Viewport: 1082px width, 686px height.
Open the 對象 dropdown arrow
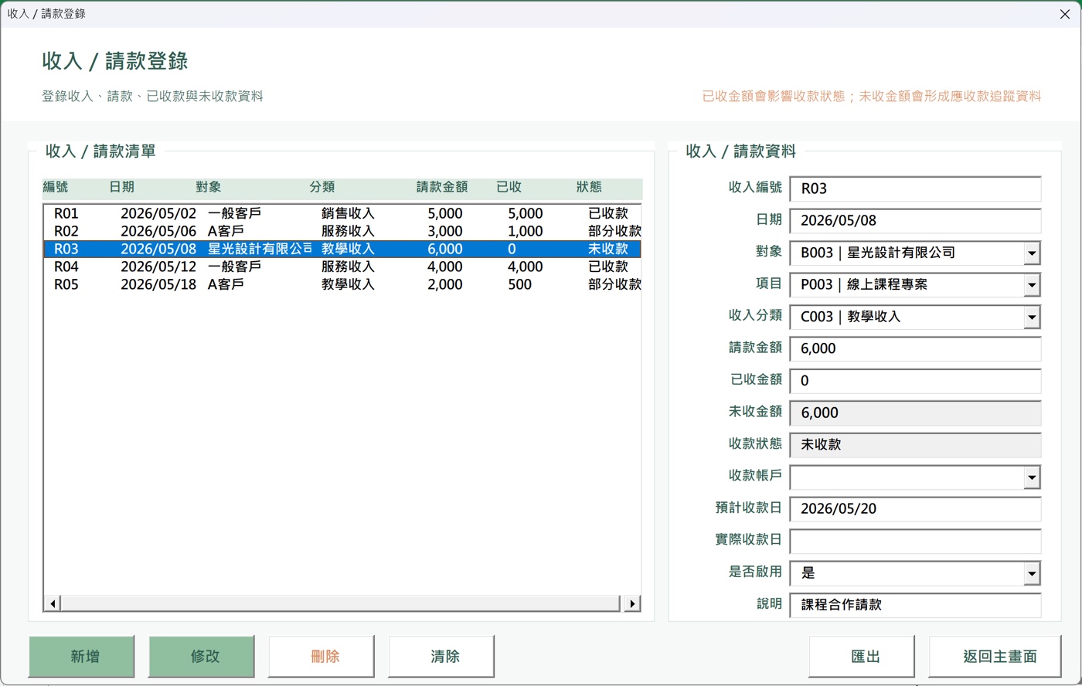(1031, 253)
